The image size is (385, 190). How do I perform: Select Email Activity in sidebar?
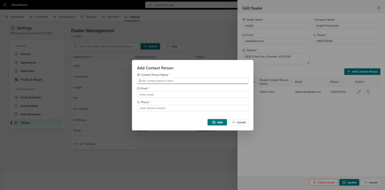click(x=37, y=106)
